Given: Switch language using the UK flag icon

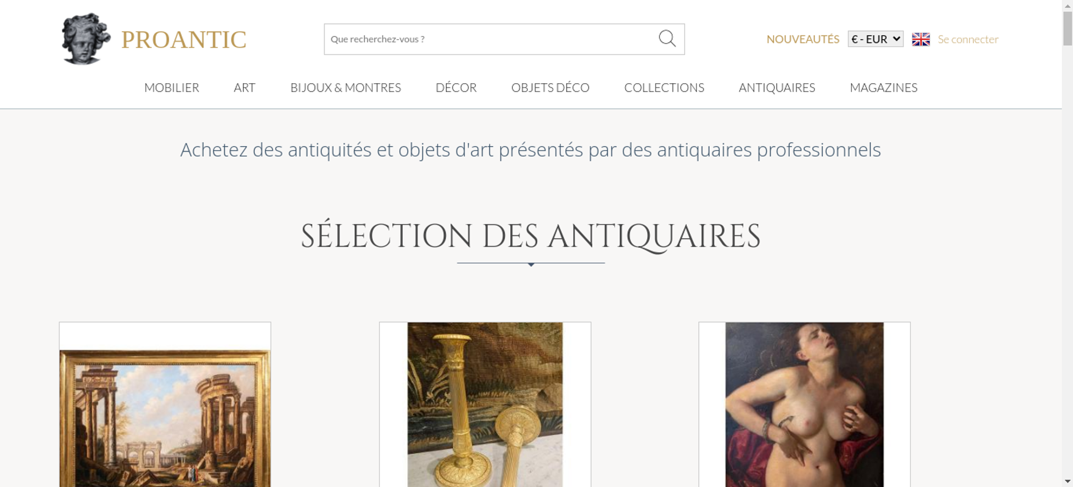Looking at the screenshot, I should point(921,39).
